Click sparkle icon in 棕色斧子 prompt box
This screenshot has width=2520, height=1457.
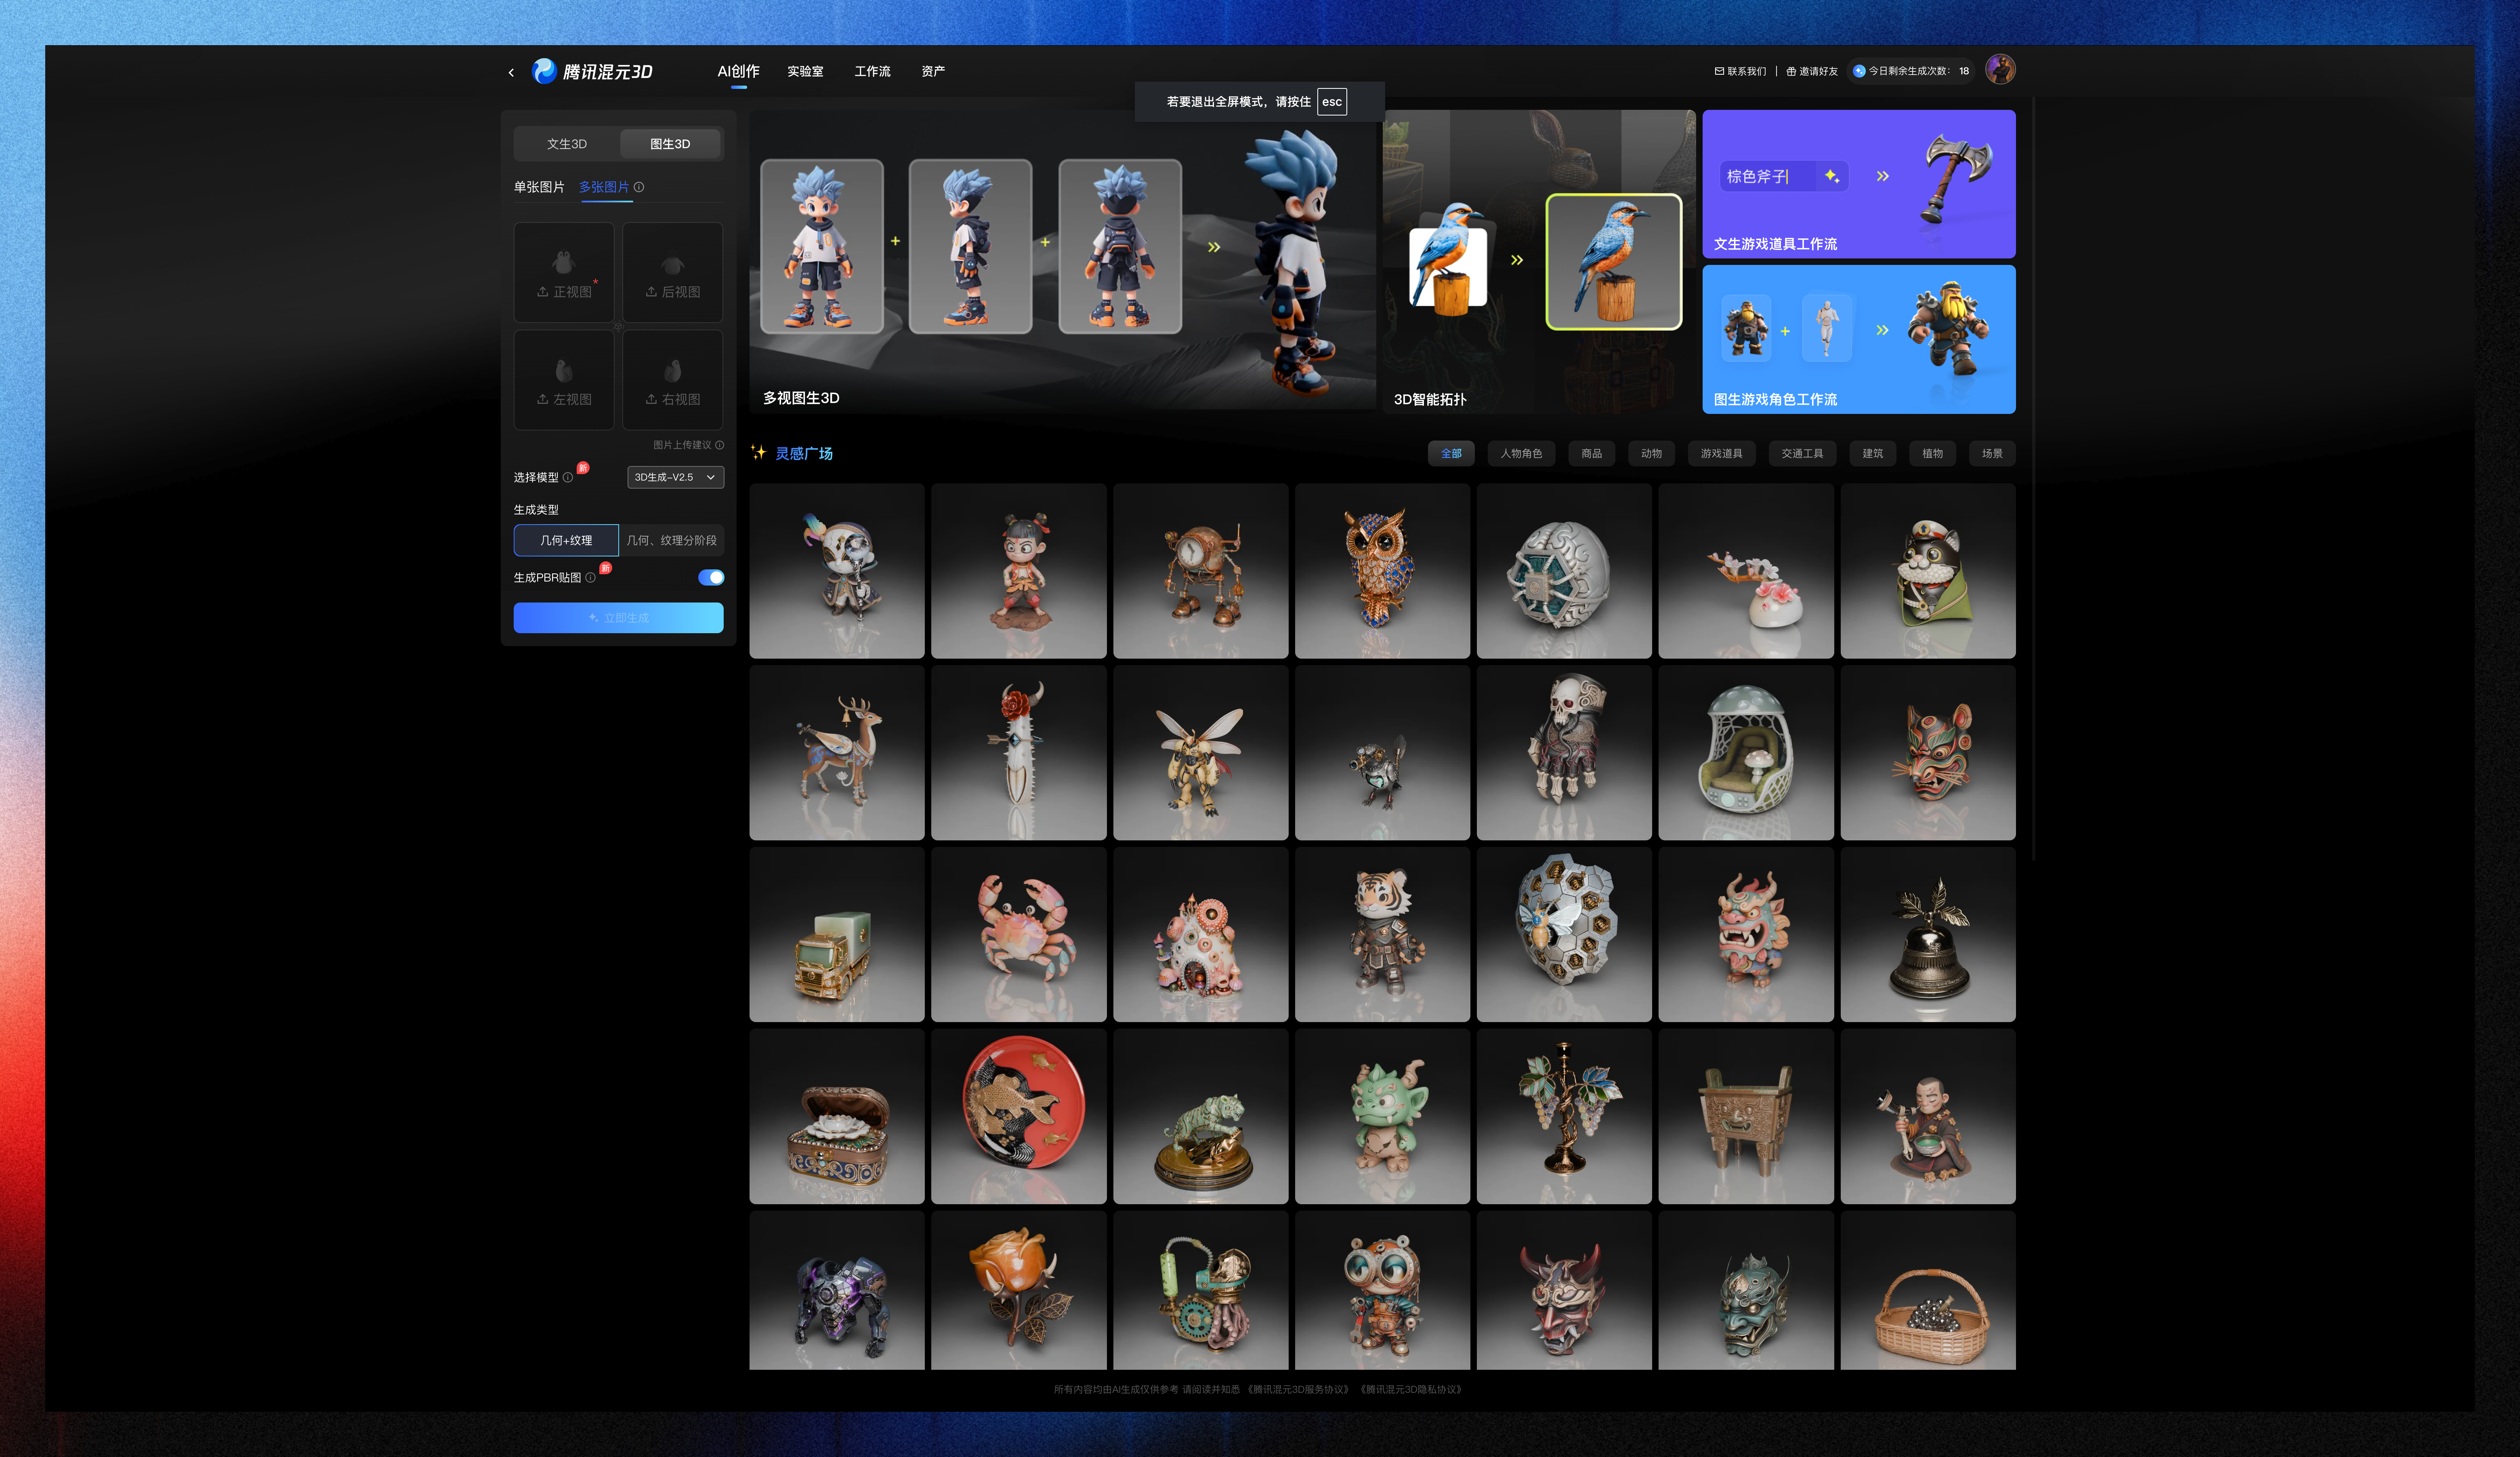[1831, 176]
